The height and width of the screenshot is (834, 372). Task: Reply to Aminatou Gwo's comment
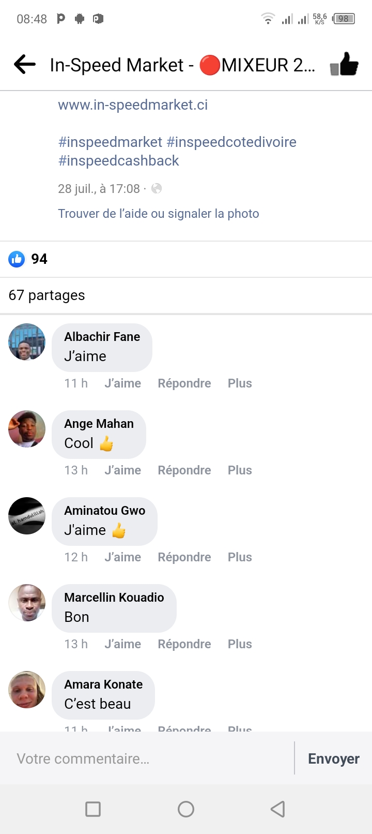184,557
